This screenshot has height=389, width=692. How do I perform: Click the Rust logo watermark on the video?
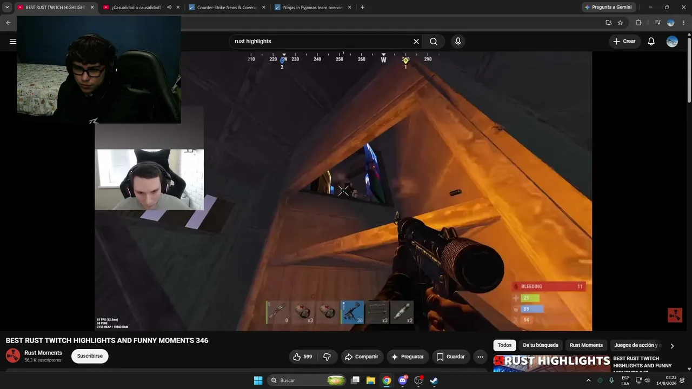(675, 315)
